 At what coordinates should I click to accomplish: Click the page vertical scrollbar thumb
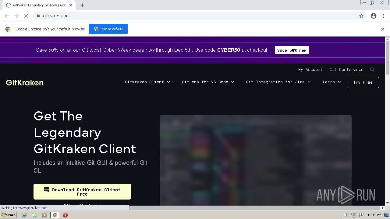pos(388,57)
